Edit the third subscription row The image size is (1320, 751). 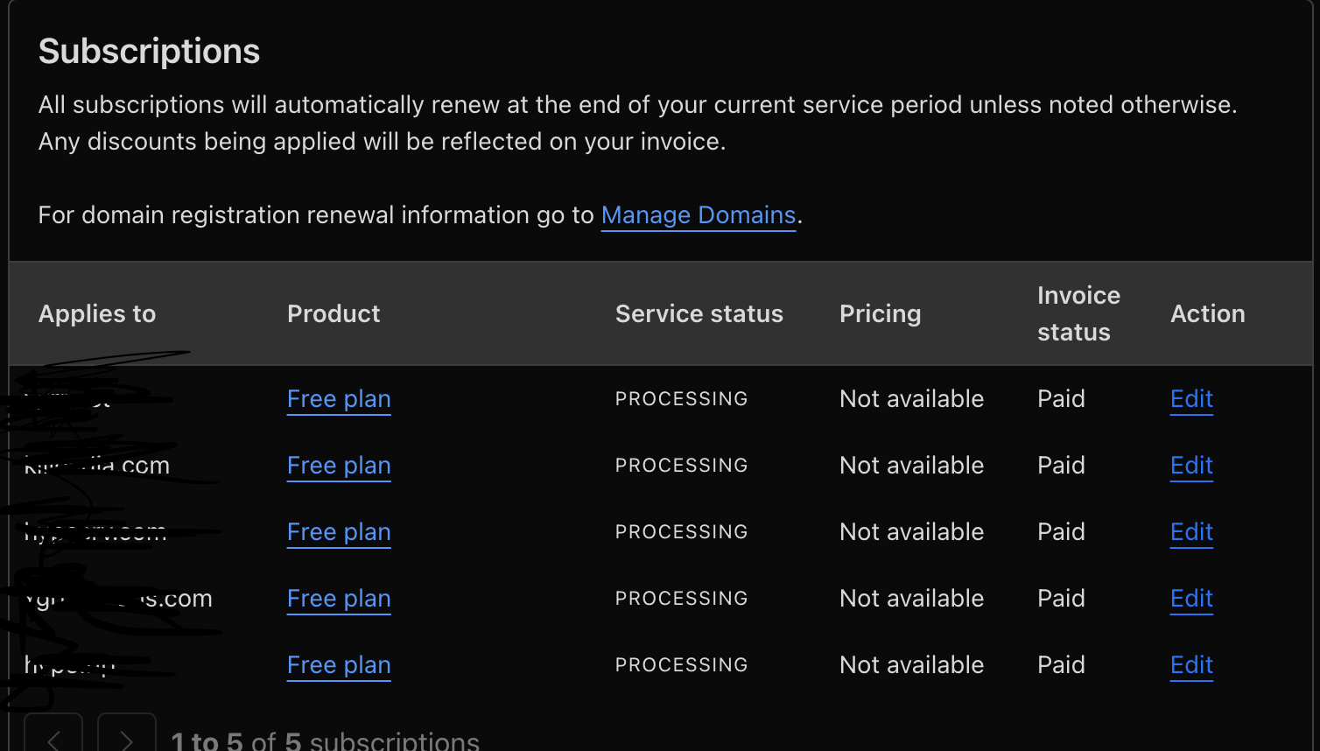(1191, 532)
